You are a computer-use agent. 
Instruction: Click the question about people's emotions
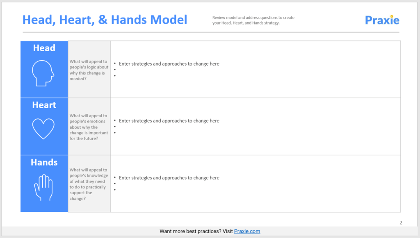pyautogui.click(x=89, y=127)
